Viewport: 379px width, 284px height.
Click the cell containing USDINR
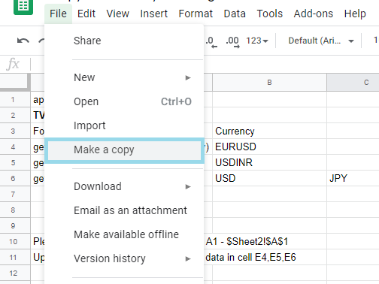coord(269,162)
